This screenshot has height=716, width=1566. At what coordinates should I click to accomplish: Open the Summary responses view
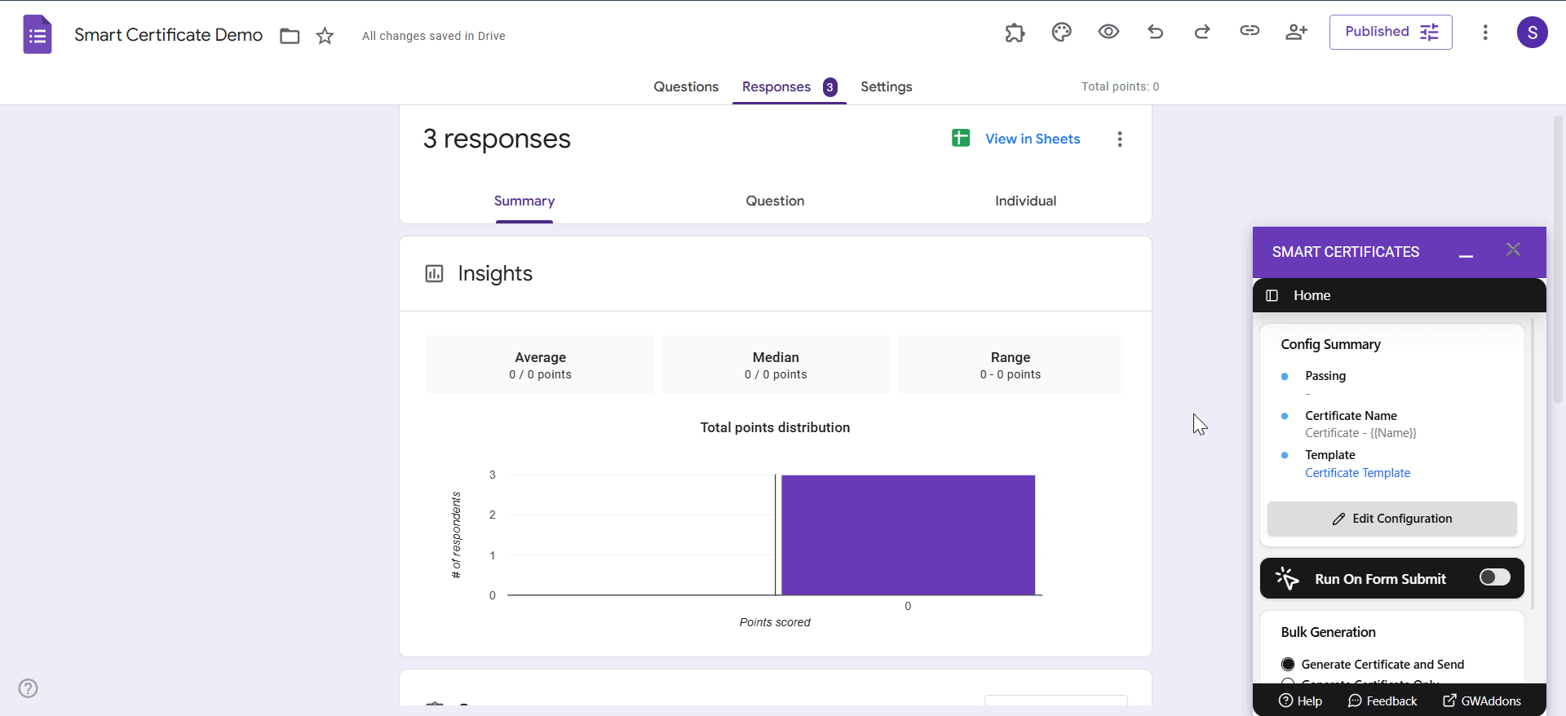[524, 201]
